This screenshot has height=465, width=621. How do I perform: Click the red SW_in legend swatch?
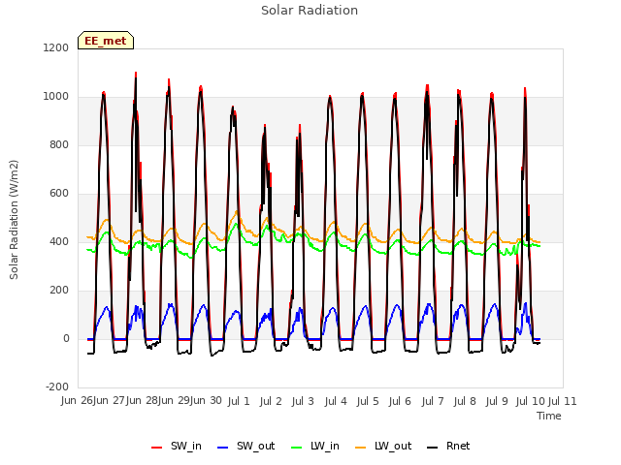(x=157, y=448)
